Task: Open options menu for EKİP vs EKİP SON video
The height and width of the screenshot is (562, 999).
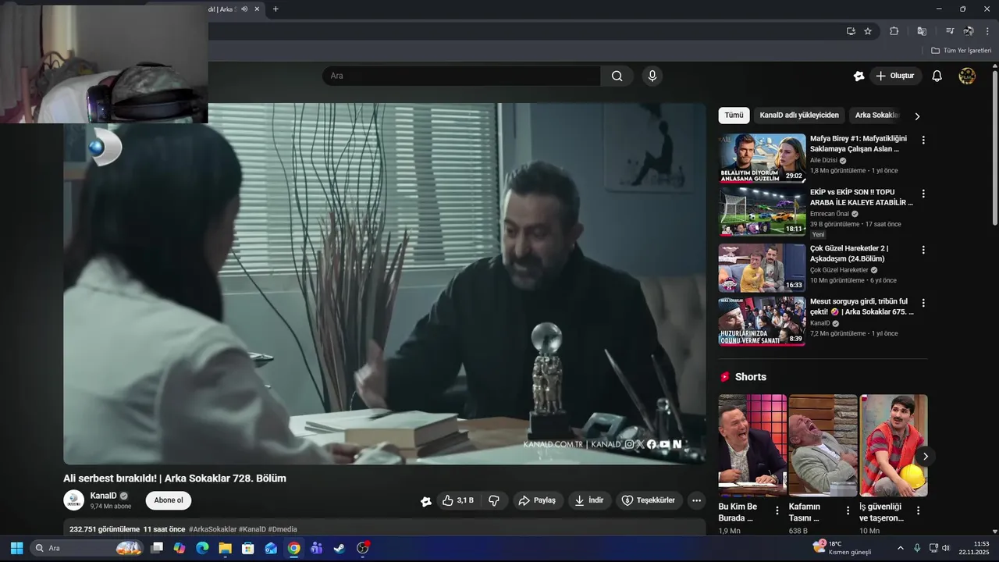Action: 923,194
